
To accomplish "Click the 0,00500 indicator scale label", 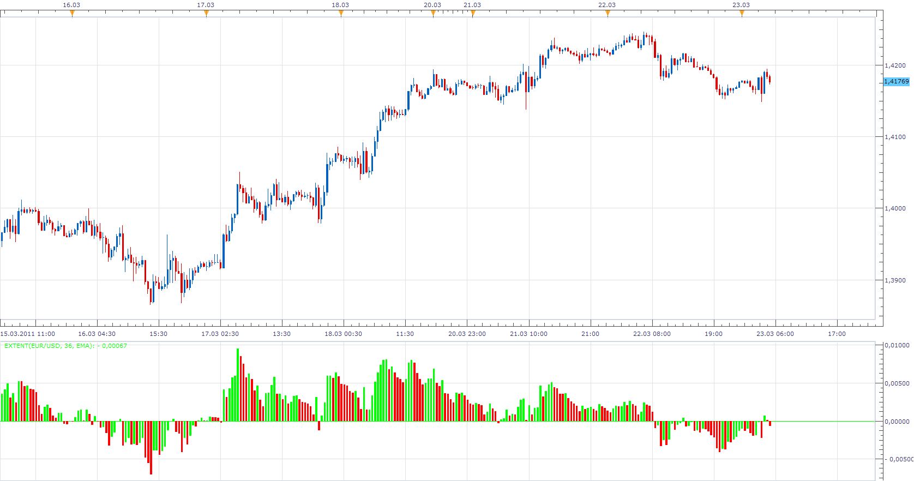I will [x=897, y=383].
